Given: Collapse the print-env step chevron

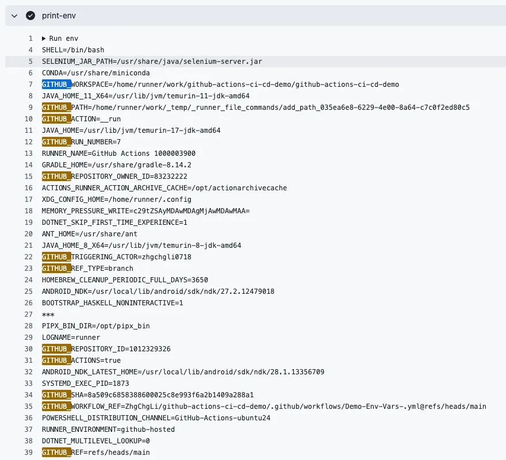Looking at the screenshot, I should (14, 16).
